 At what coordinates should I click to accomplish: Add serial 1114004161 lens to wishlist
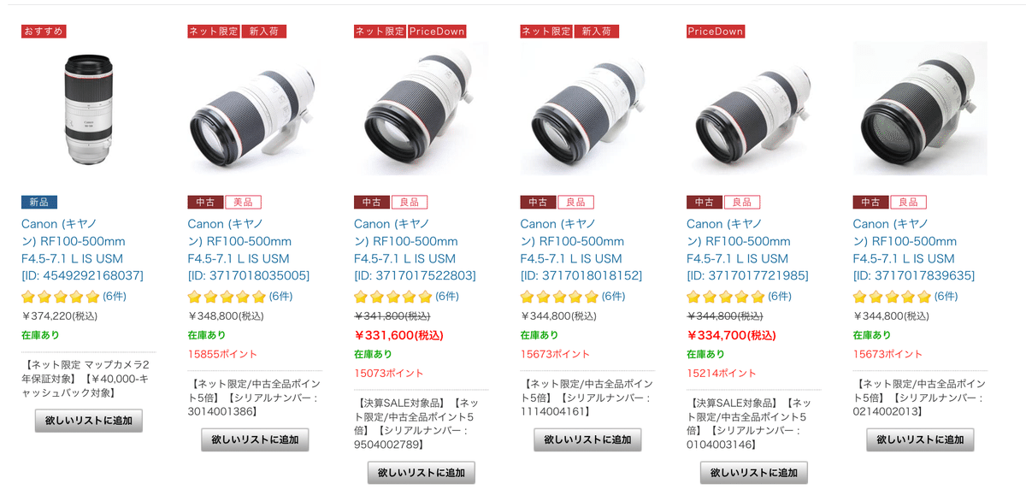[587, 439]
